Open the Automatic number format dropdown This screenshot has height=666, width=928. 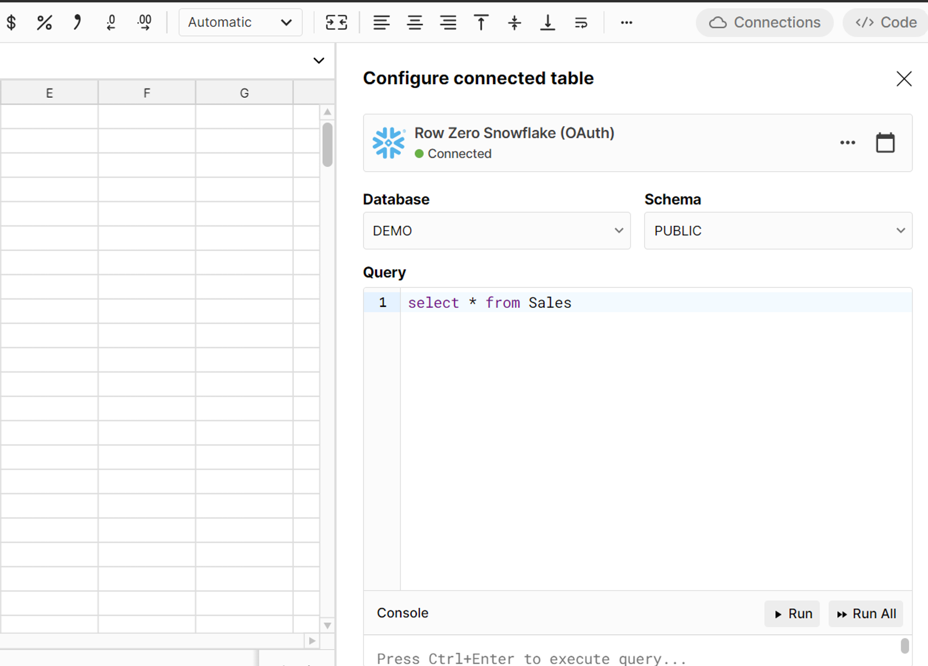[240, 23]
